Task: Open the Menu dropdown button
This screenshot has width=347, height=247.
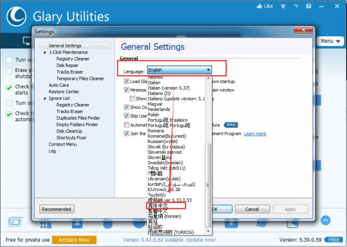Action: pos(329,41)
